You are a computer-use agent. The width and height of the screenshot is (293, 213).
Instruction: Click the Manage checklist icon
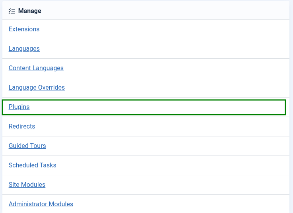point(12,11)
